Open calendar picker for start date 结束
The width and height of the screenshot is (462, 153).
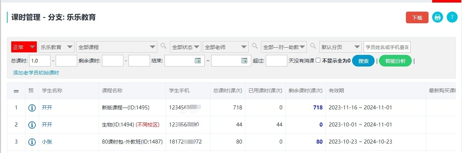[x=198, y=61]
